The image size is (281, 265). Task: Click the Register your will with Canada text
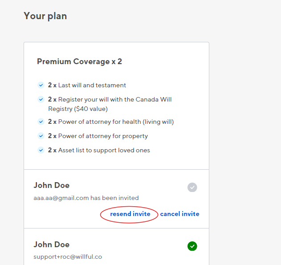(110, 104)
